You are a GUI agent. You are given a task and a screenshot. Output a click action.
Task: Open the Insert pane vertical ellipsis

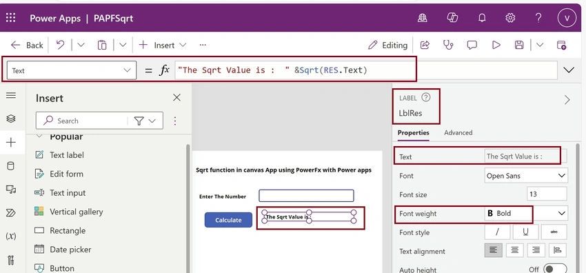tap(175, 121)
